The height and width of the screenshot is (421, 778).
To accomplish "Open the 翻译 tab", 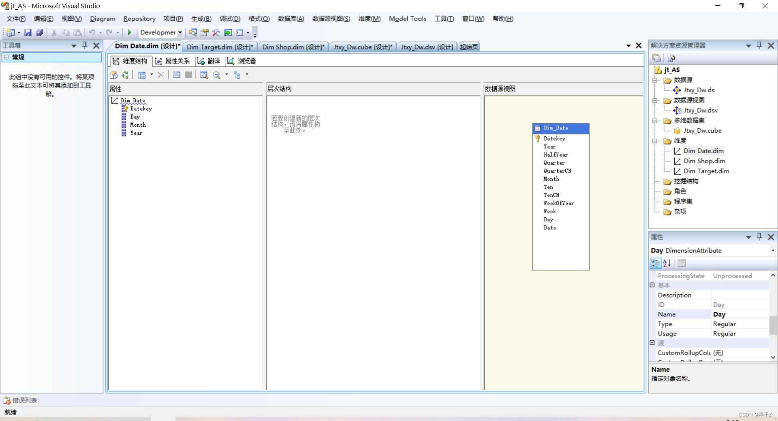I will [209, 61].
